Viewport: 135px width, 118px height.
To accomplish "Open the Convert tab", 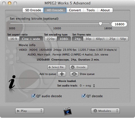I will point(75,10).
